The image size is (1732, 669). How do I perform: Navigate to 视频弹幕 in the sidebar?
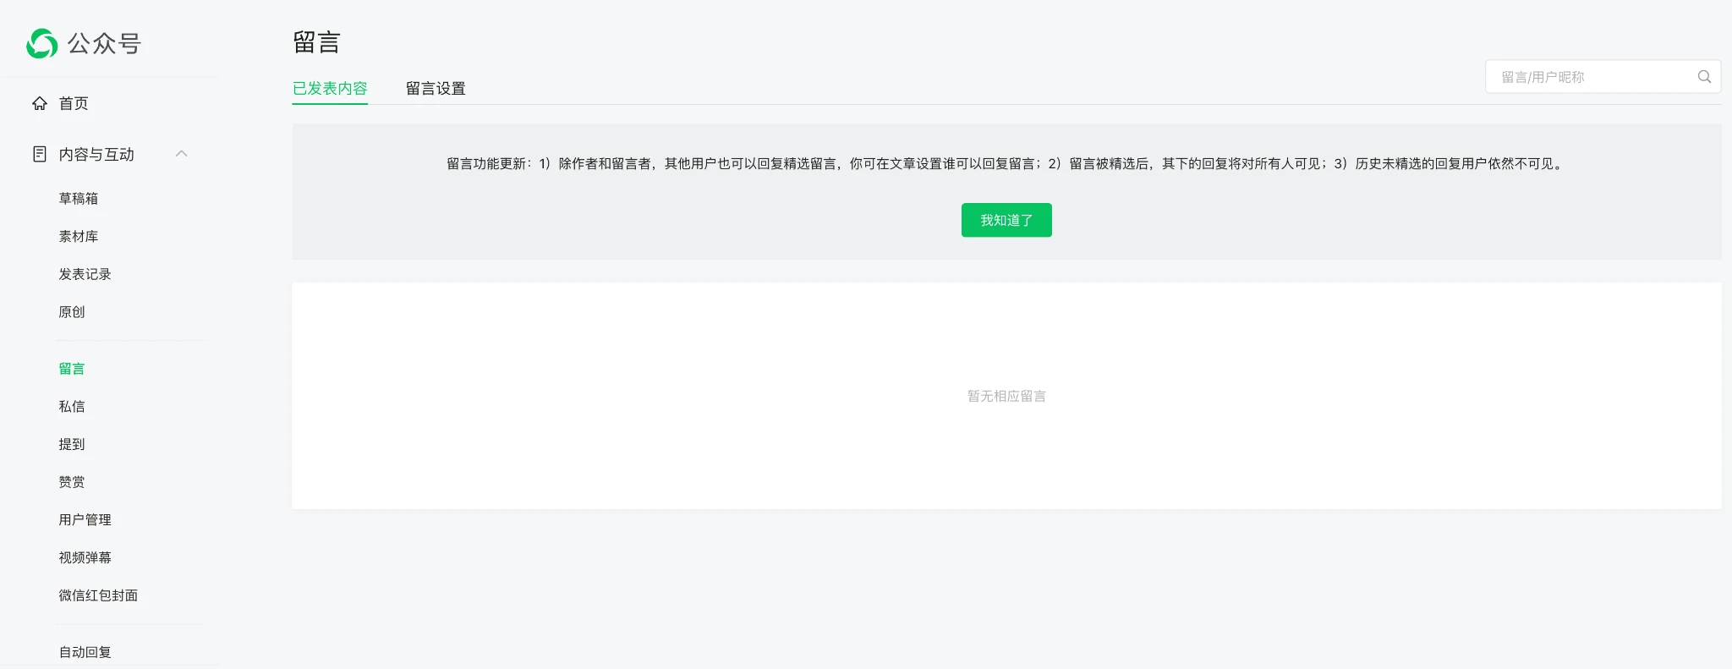pyautogui.click(x=85, y=557)
